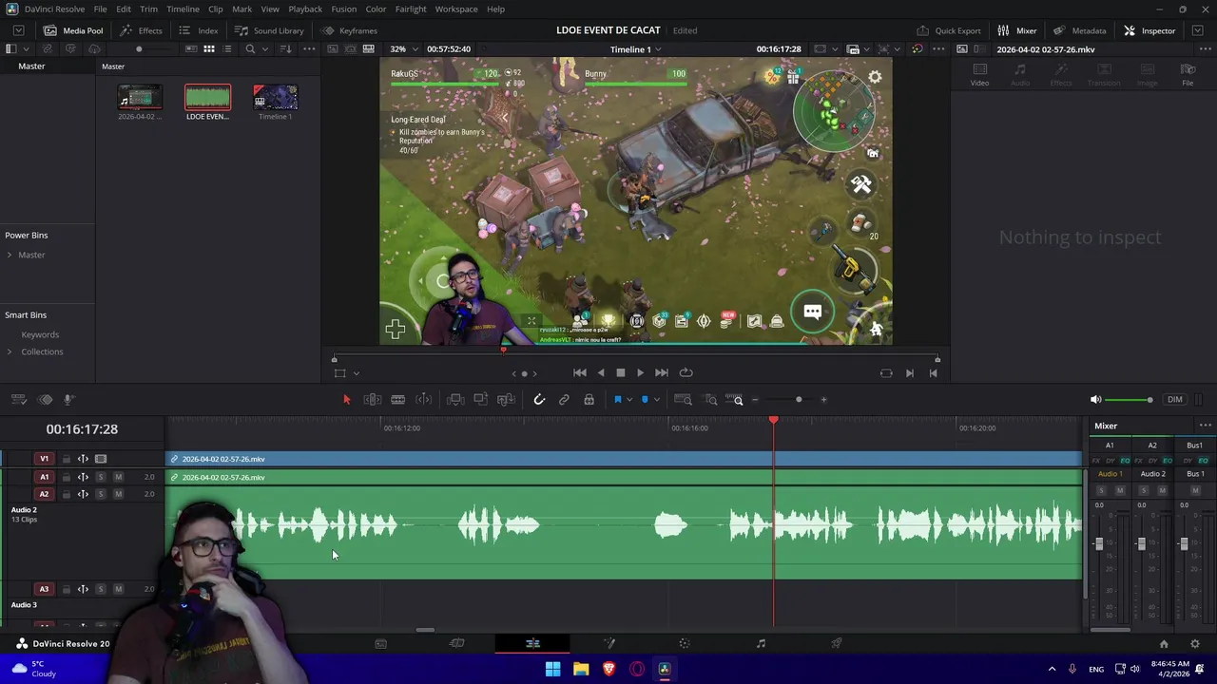The image size is (1217, 684).
Task: Click the Replace Clip icon
Action: pos(506,400)
